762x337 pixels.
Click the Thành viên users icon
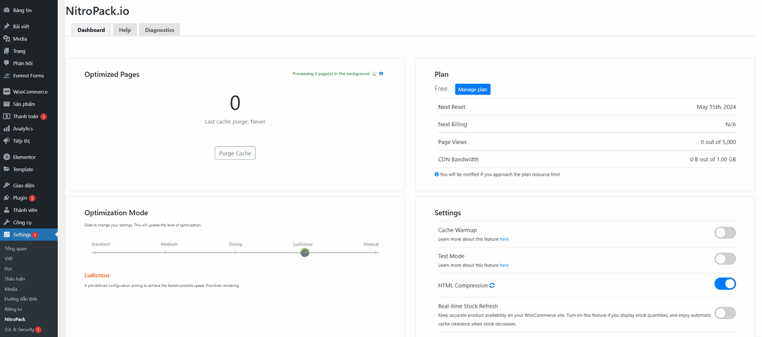pyautogui.click(x=6, y=210)
